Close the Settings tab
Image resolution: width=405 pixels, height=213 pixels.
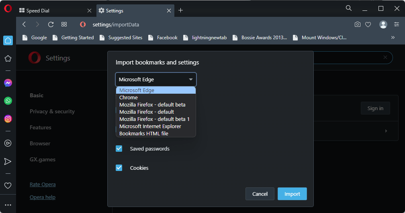coord(169,10)
